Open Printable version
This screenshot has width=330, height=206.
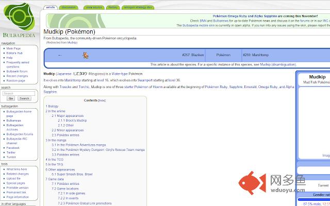tap(17, 187)
